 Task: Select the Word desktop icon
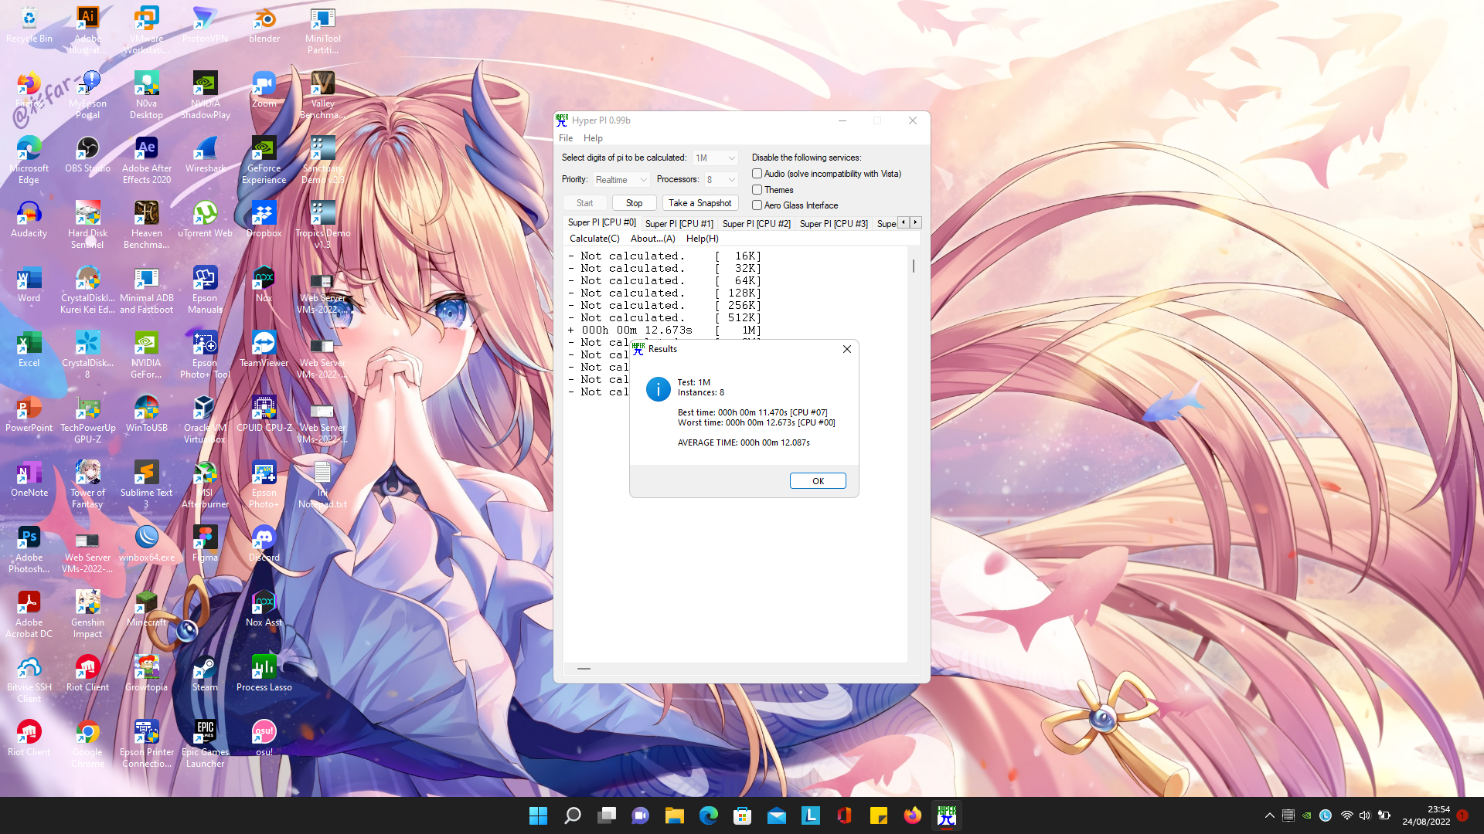point(29,284)
